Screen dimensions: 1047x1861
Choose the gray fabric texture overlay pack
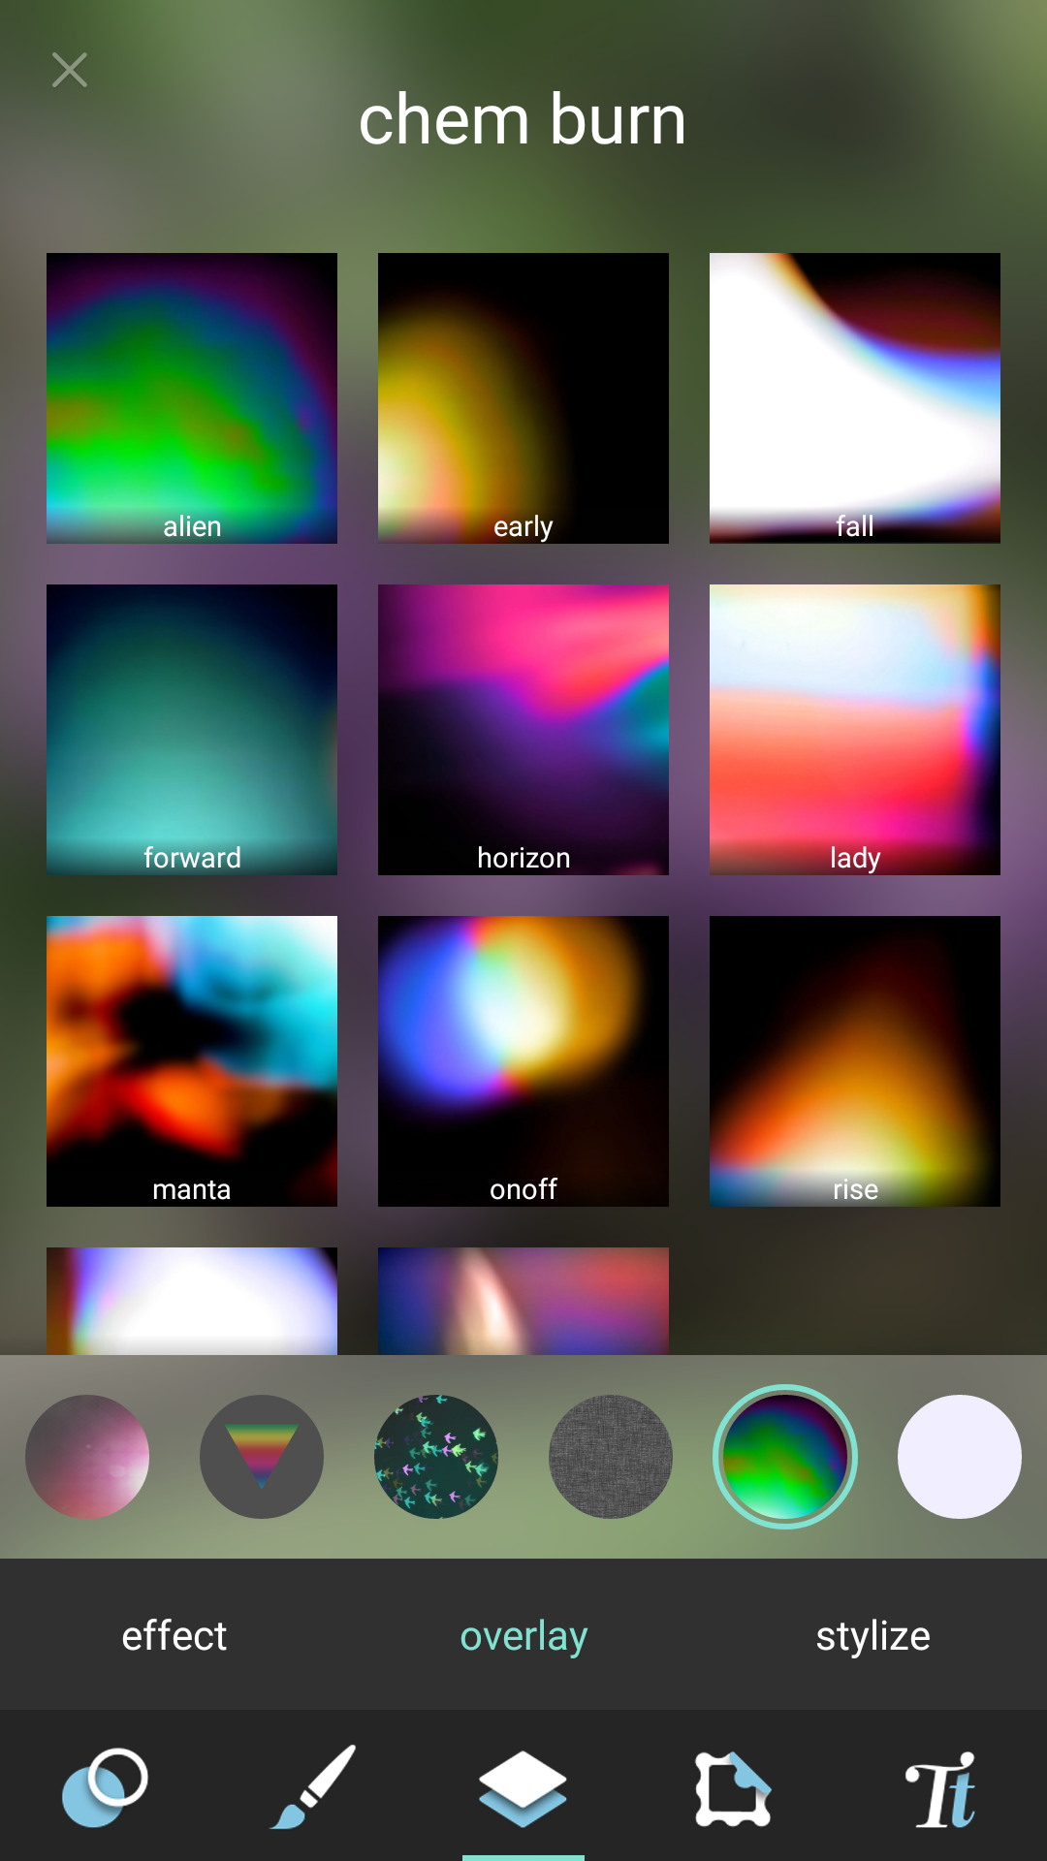pyautogui.click(x=611, y=1456)
